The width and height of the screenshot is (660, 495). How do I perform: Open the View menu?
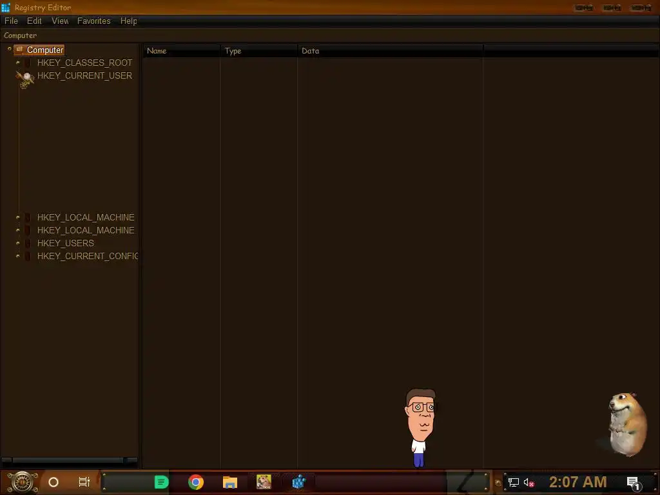(x=60, y=21)
